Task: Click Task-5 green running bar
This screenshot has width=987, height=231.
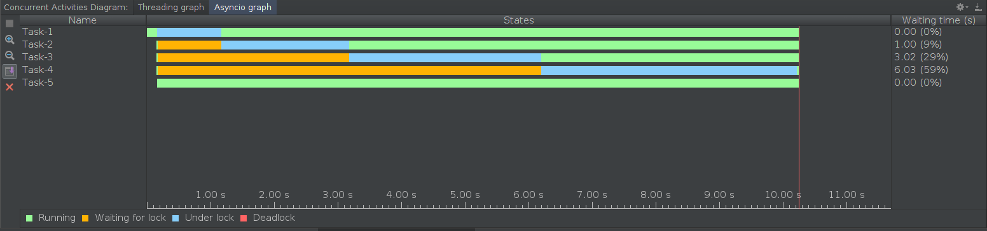Action: 478,83
